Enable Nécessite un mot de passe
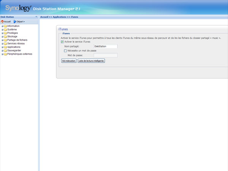228x171 pixels. [65, 51]
